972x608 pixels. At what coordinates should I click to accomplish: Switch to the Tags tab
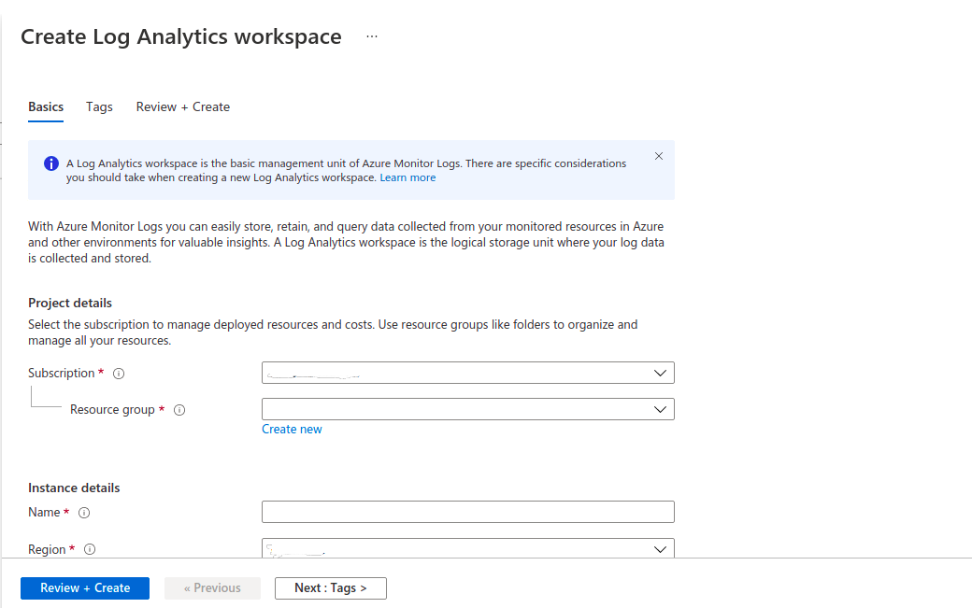(x=99, y=107)
